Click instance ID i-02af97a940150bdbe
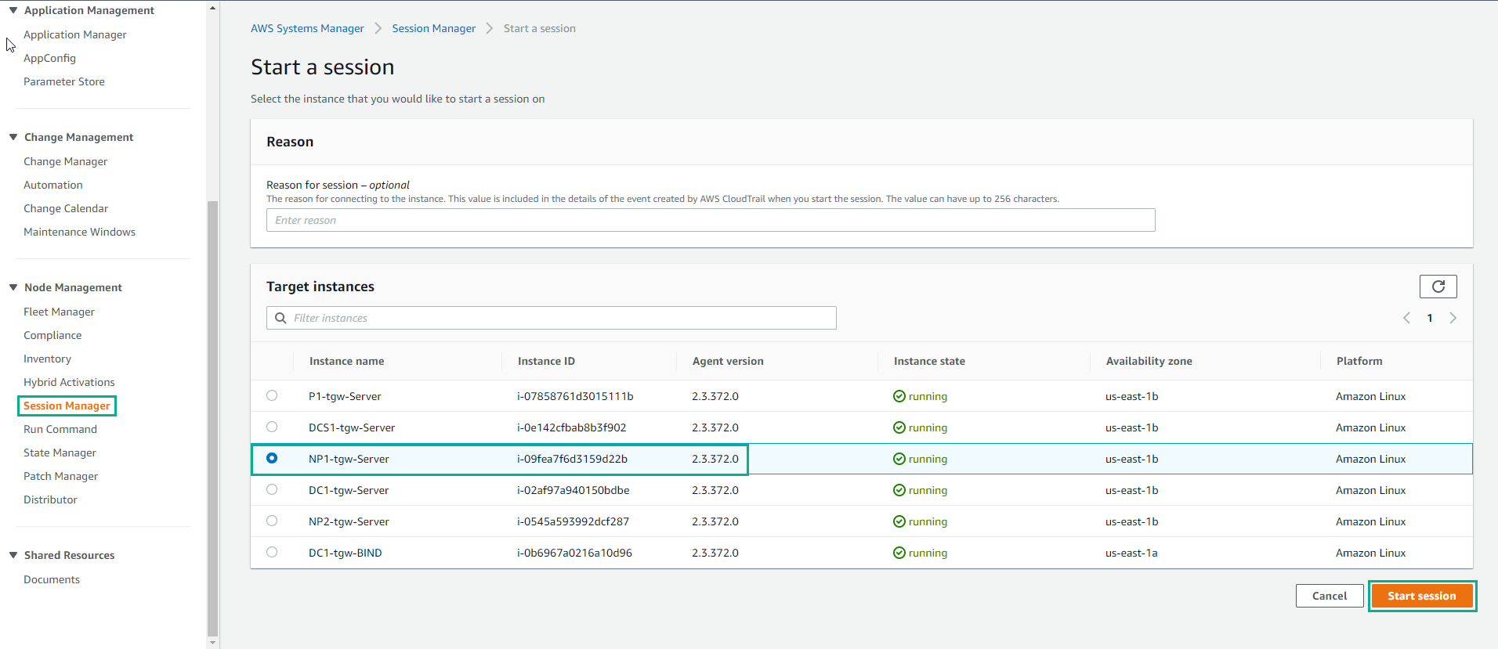This screenshot has height=649, width=1498. pos(574,490)
